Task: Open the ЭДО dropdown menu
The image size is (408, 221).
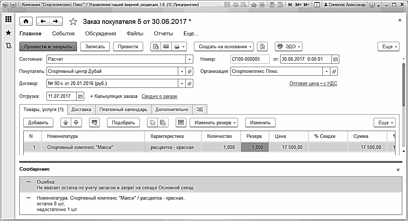Action: pyautogui.click(x=288, y=47)
